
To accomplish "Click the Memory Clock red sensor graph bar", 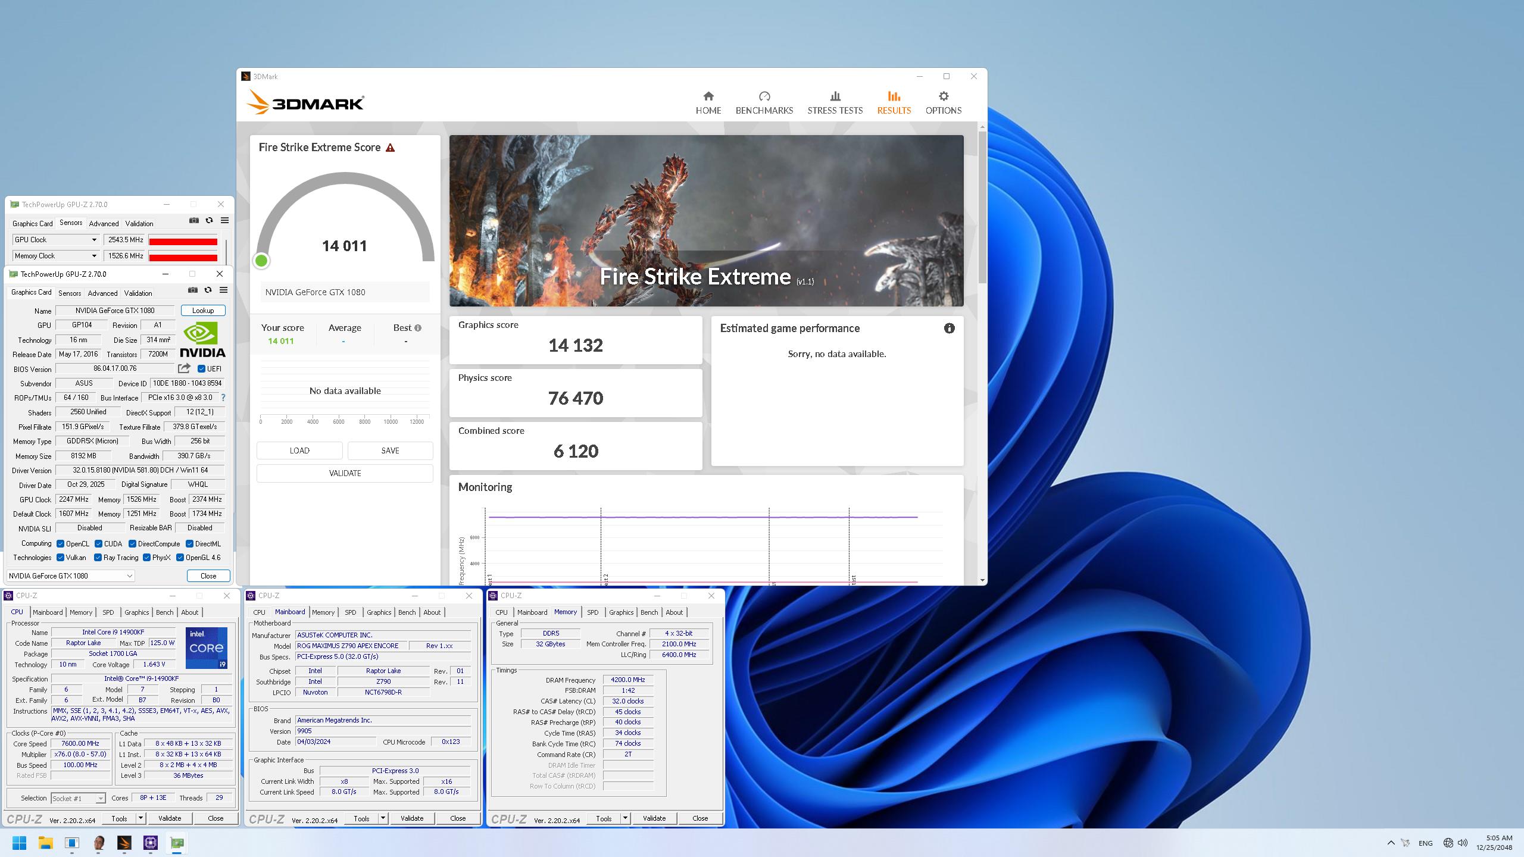I will click(183, 257).
